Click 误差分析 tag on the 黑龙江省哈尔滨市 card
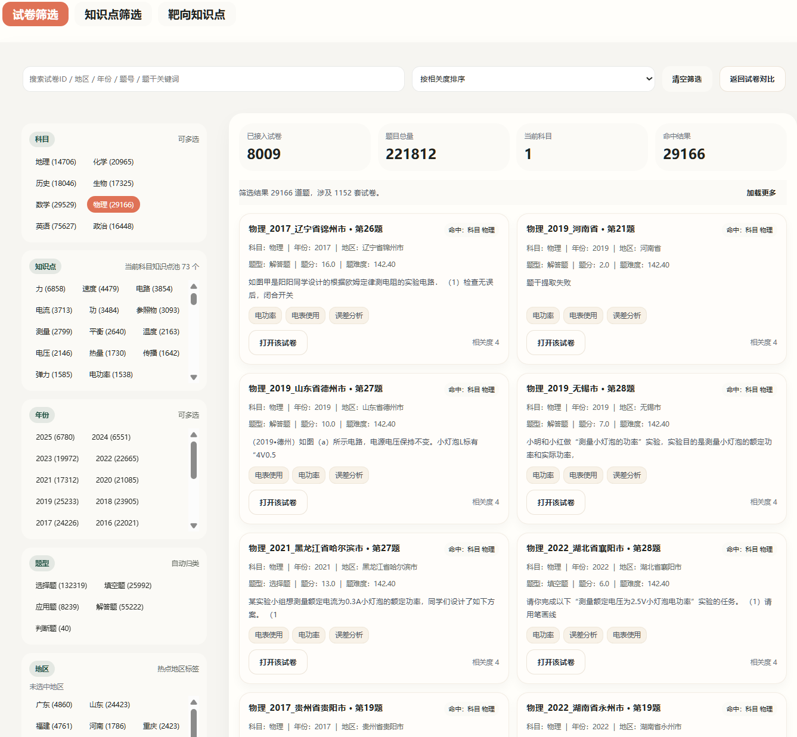Image resolution: width=797 pixels, height=737 pixels. coord(349,635)
